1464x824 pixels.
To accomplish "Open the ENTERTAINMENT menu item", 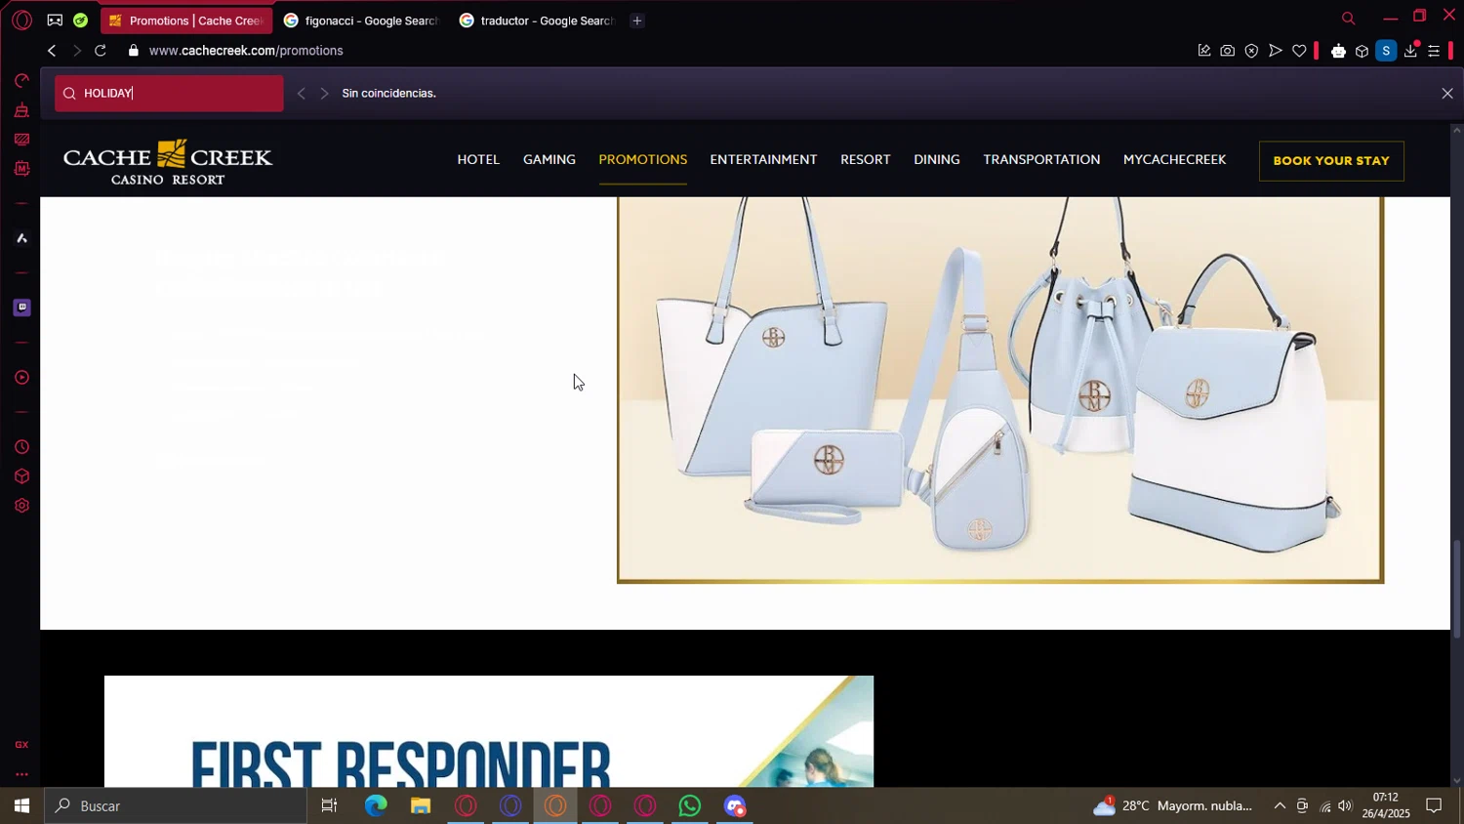I will click(x=763, y=159).
